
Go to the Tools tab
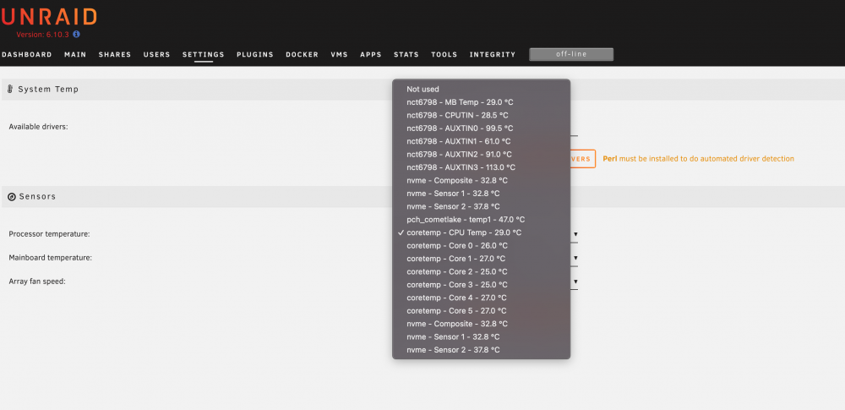tap(444, 54)
